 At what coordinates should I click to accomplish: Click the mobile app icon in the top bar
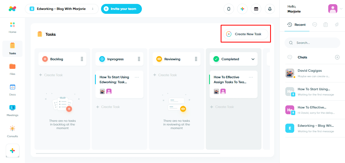coord(229,9)
